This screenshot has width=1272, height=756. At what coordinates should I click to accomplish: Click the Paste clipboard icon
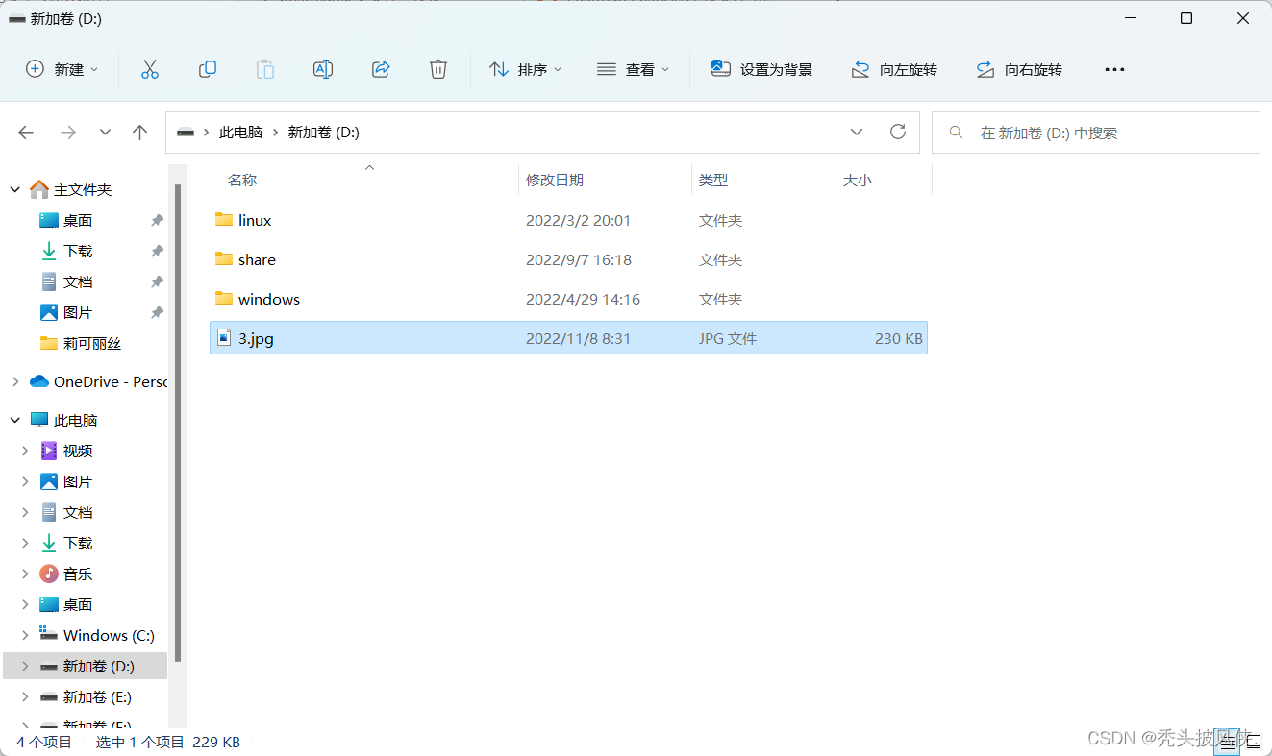(x=264, y=69)
